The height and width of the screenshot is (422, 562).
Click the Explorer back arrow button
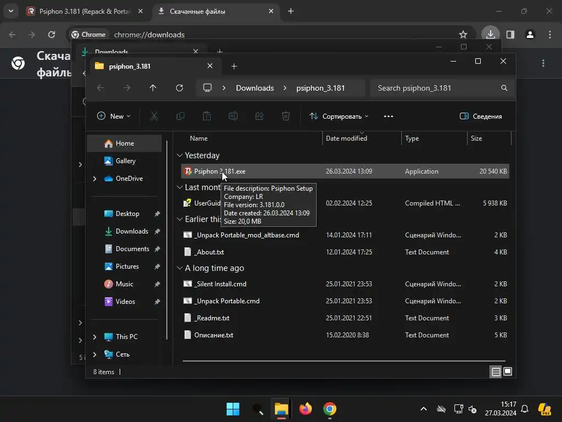coord(100,88)
